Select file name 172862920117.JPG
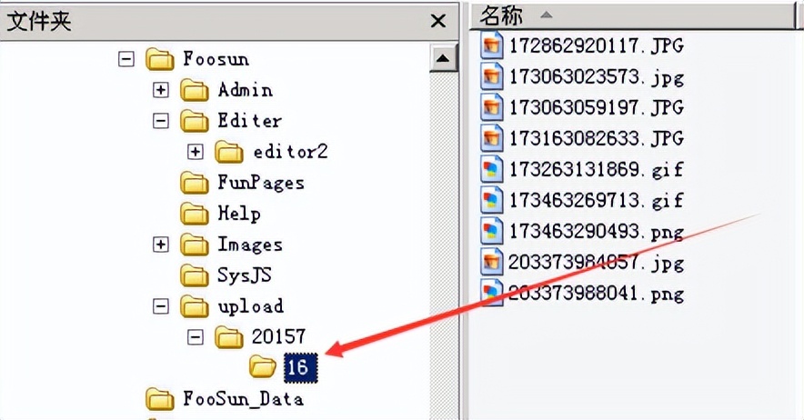Viewport: 804px width, 420px height. pos(597,45)
